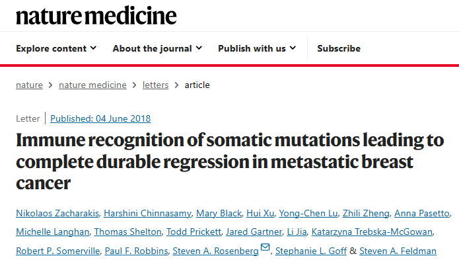View author Harshini Chinnasamy details
Viewport: 459px width, 260px height.
[x=147, y=213]
